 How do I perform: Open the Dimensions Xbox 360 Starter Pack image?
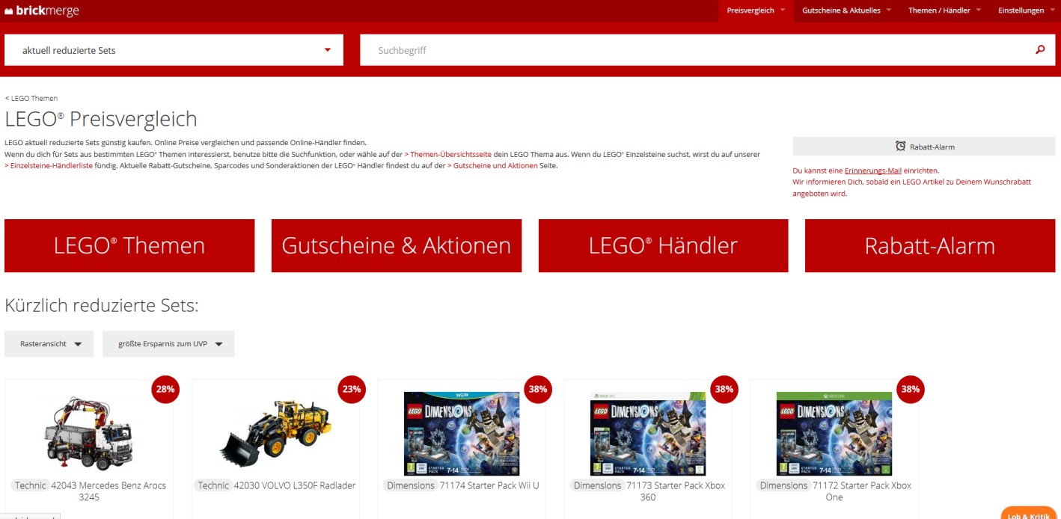pos(648,433)
